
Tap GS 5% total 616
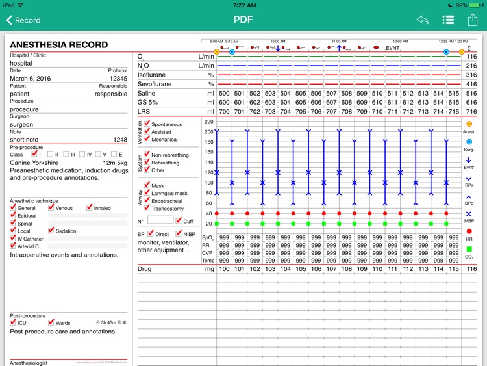[x=471, y=102]
